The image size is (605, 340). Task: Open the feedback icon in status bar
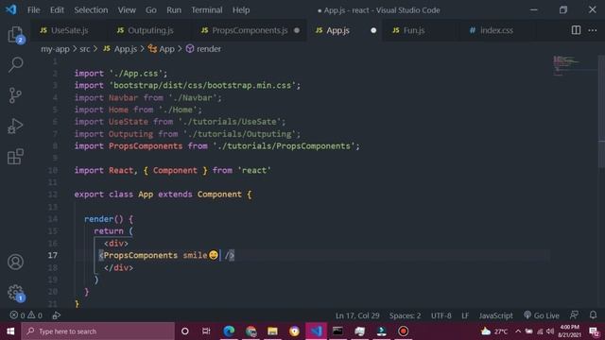pos(574,315)
